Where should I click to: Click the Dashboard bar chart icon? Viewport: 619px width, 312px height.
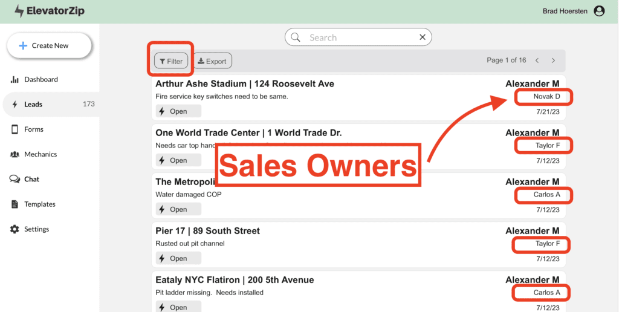[15, 79]
